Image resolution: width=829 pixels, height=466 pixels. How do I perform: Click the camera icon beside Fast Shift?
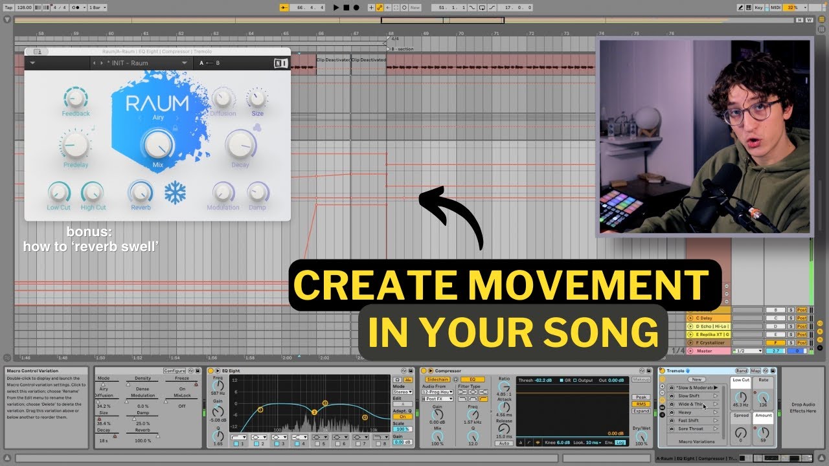coord(672,421)
